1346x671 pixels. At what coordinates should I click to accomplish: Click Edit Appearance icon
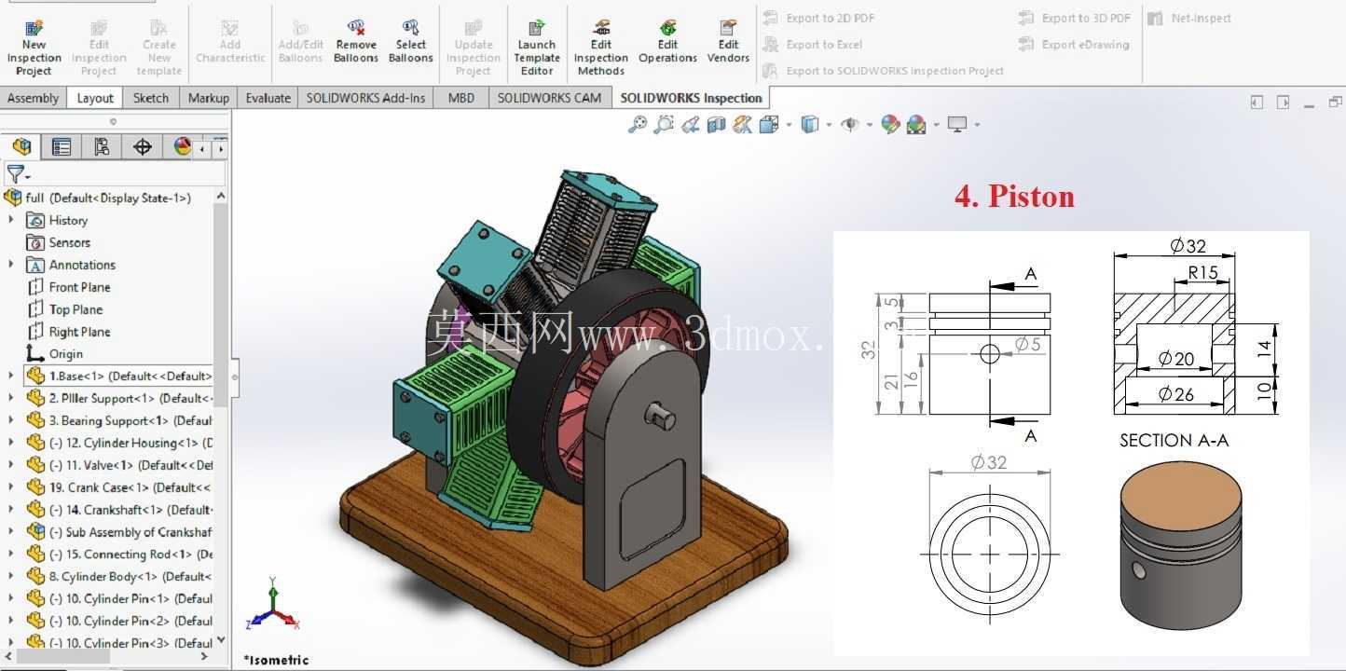pyautogui.click(x=890, y=124)
